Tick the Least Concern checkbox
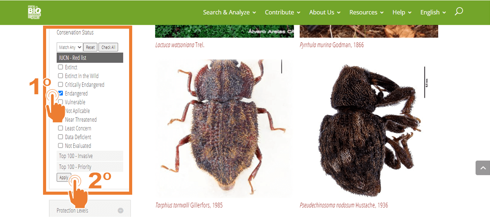The width and height of the screenshot is (490, 218). (x=60, y=128)
